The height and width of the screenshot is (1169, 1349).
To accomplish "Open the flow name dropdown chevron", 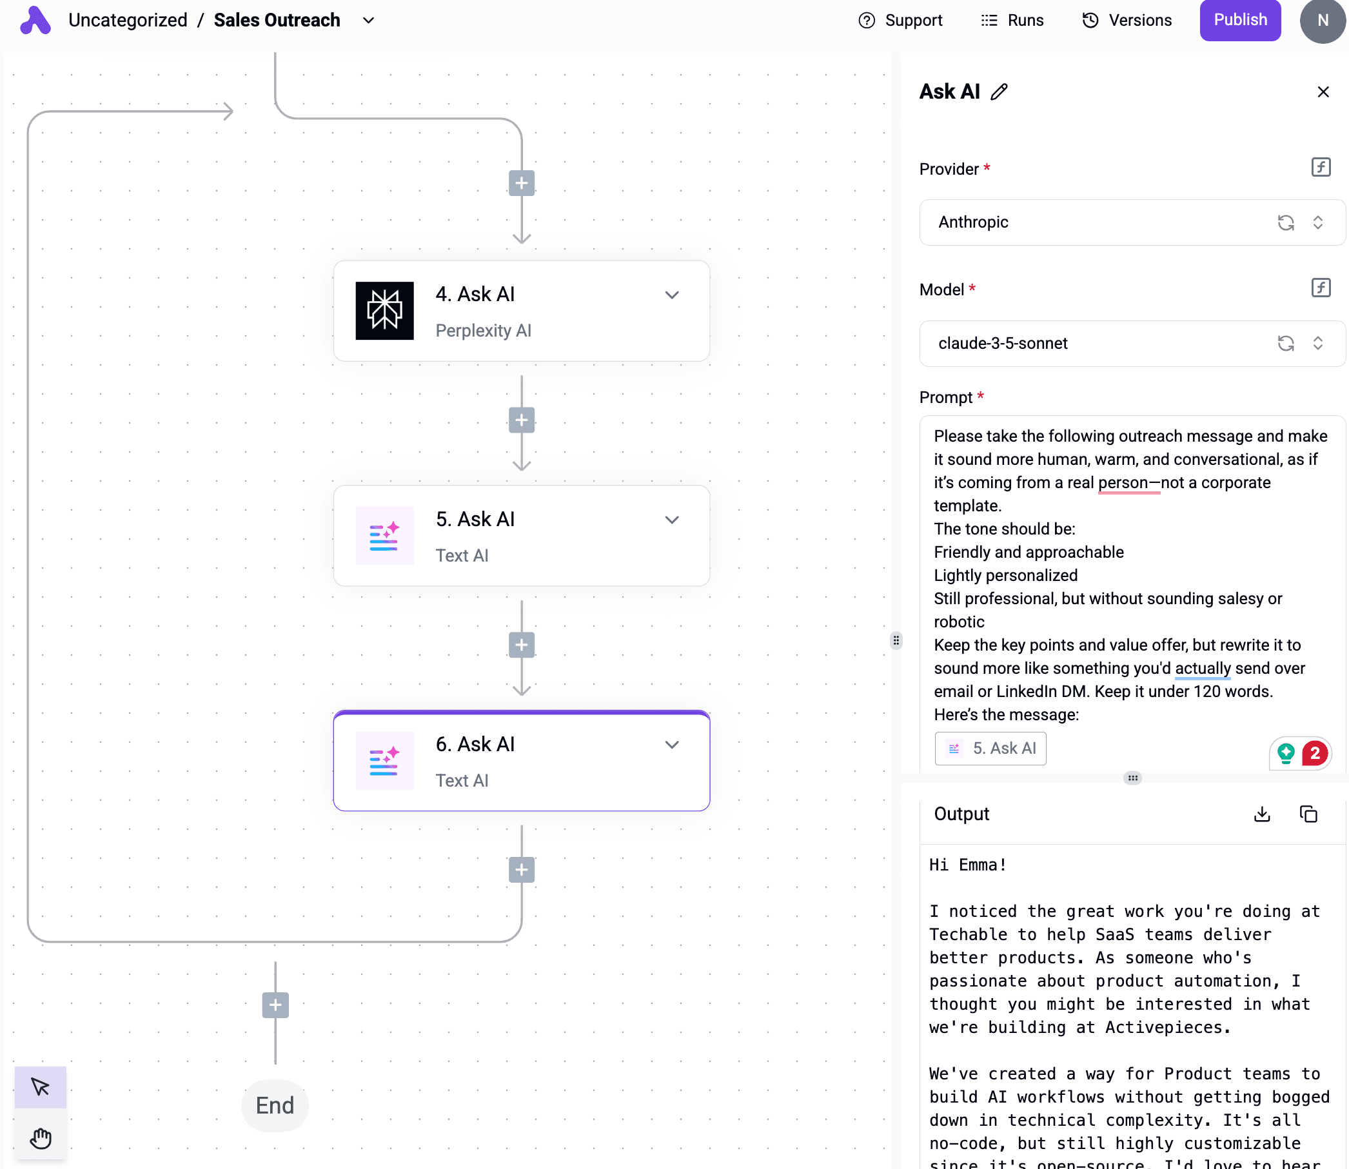I will (x=369, y=20).
